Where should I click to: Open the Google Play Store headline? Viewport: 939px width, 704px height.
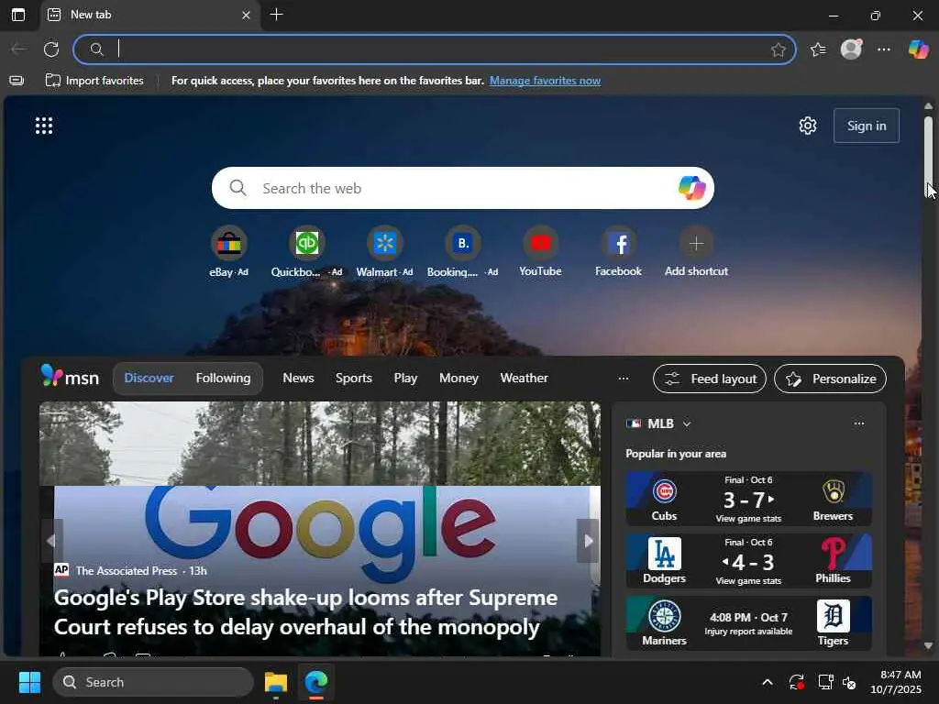(x=305, y=611)
